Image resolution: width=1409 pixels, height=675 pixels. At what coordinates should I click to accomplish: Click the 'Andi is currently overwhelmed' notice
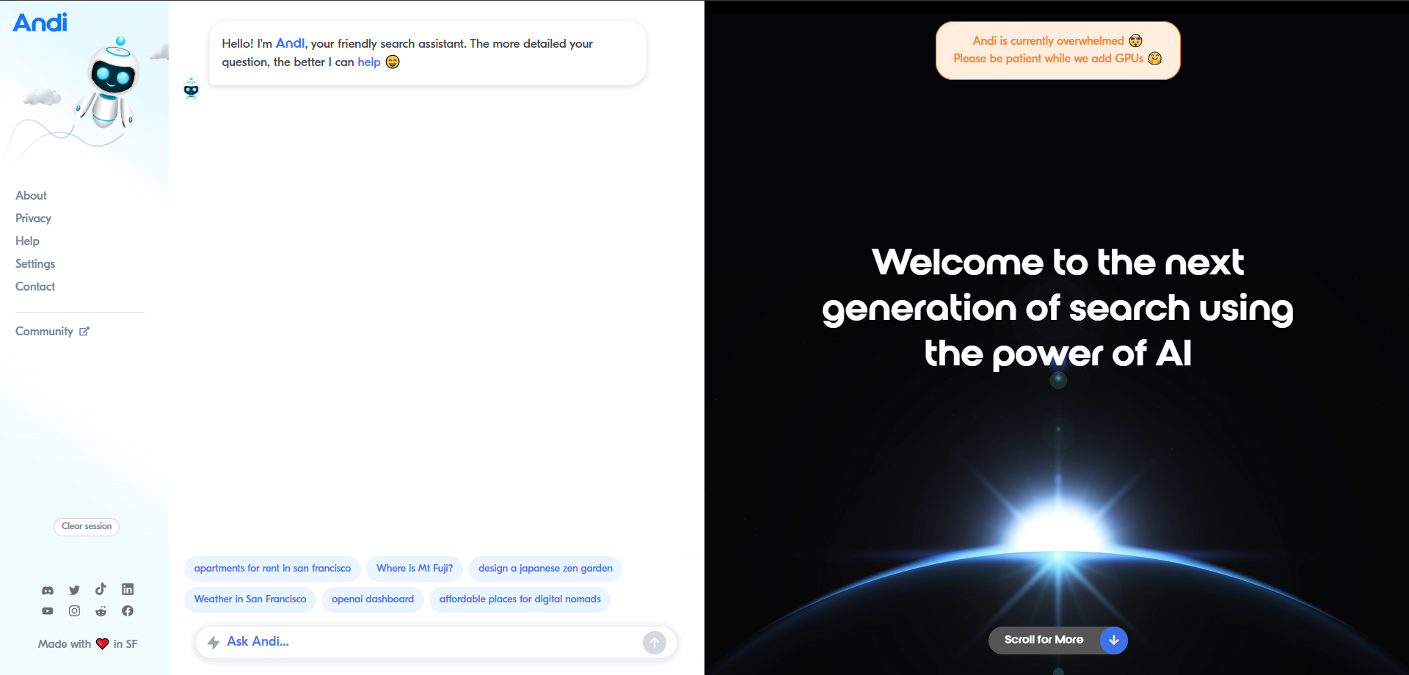(1058, 51)
